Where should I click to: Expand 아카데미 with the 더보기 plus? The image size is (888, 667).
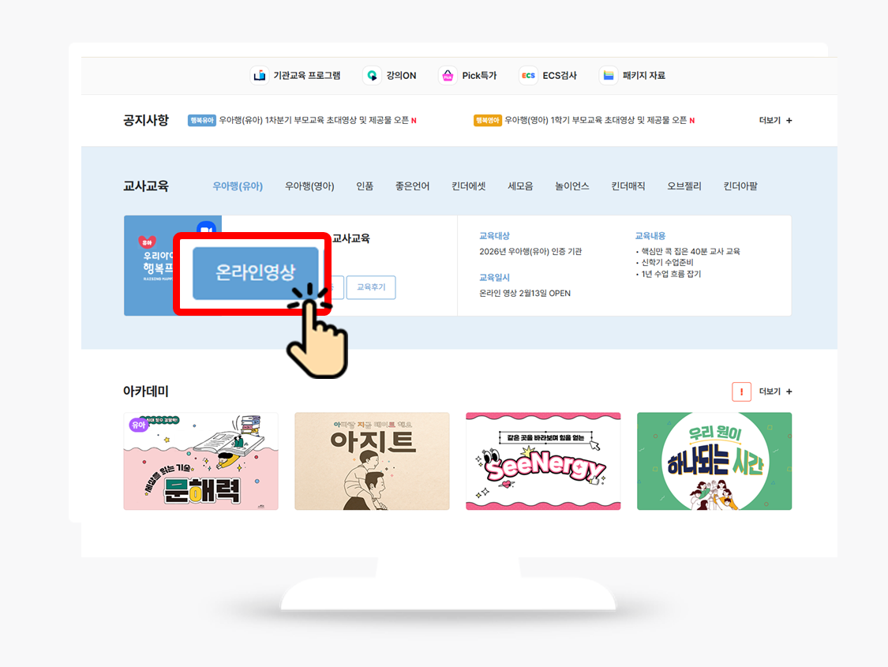(775, 392)
